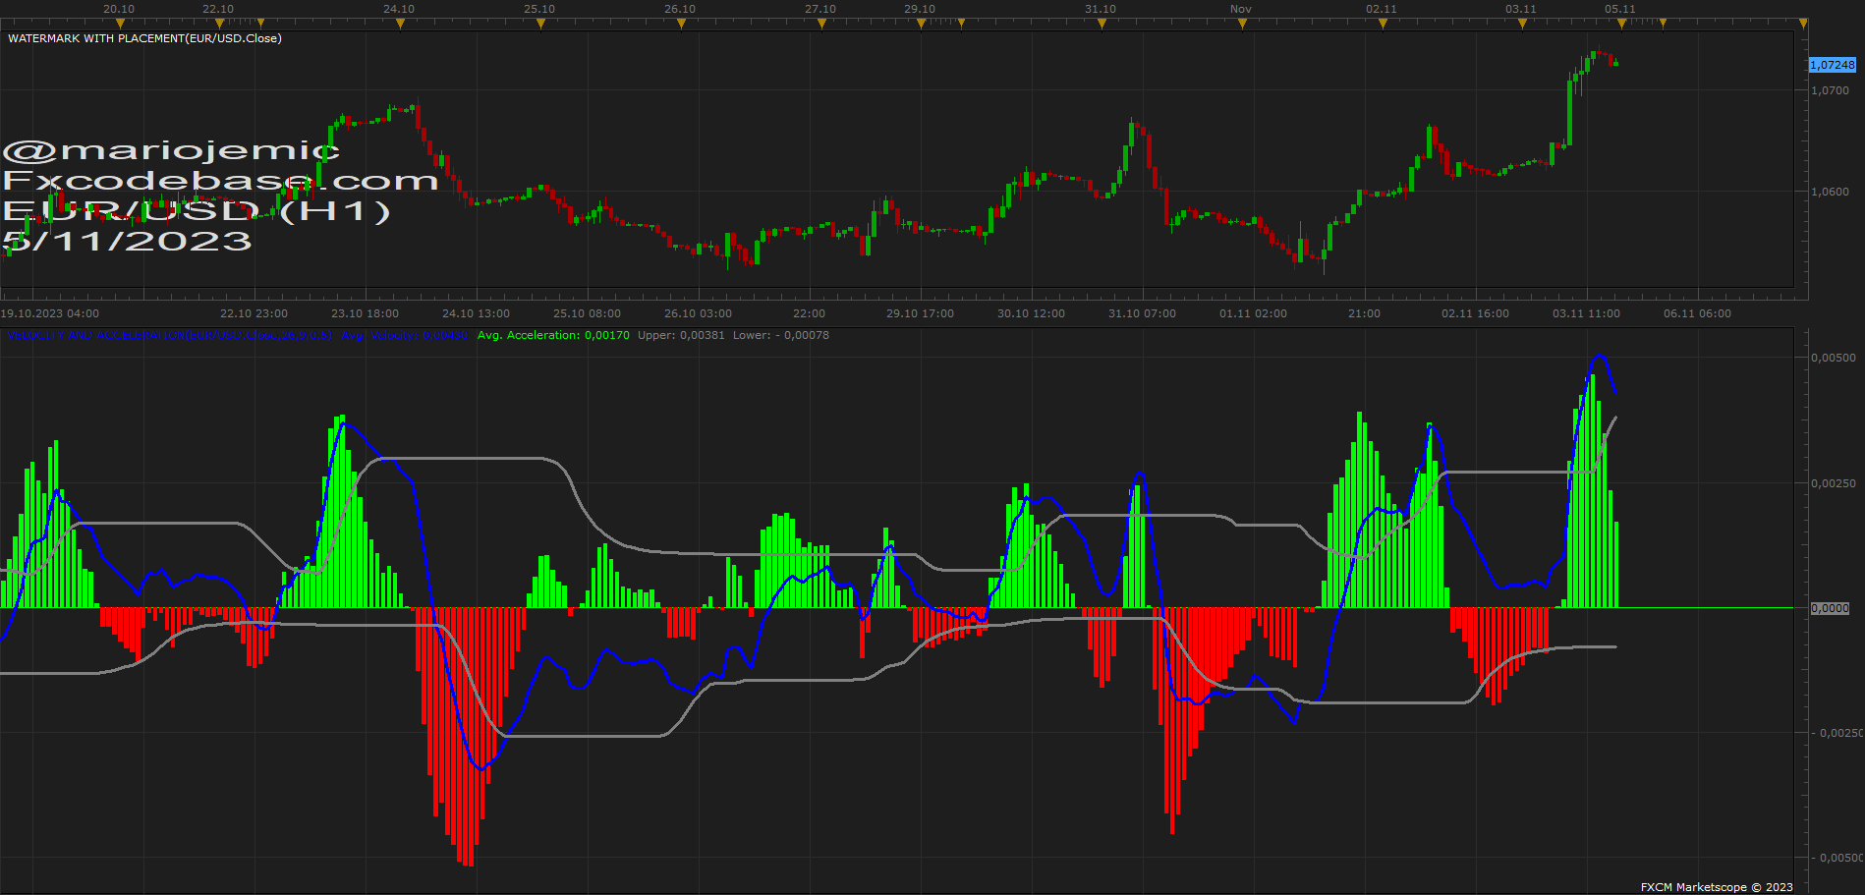Viewport: 1865px width, 895px height.
Task: Select the 27.10 date label on top axis
Action: pyautogui.click(x=820, y=9)
